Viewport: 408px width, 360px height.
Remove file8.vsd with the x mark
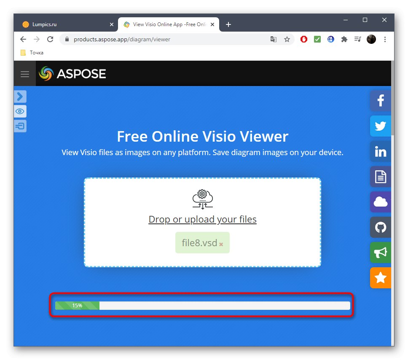[x=221, y=244]
